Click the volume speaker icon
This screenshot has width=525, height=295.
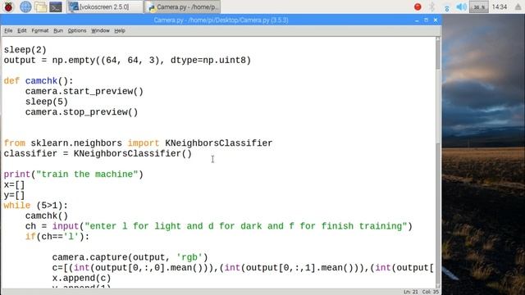461,7
